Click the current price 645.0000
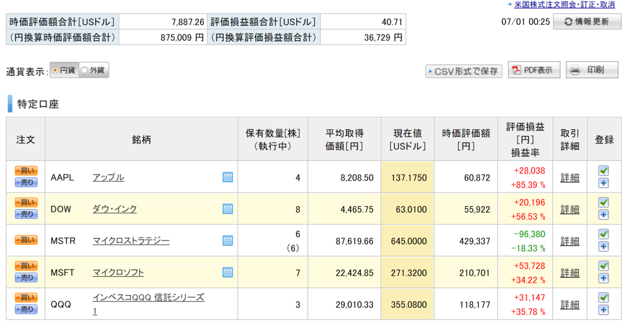 point(409,241)
